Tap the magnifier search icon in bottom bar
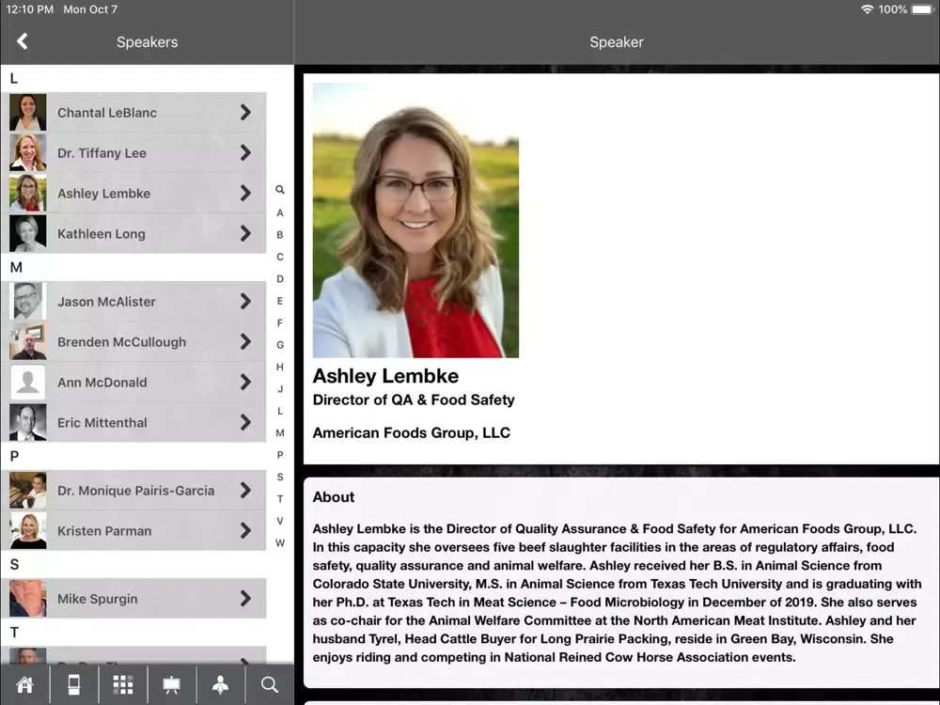 [270, 684]
